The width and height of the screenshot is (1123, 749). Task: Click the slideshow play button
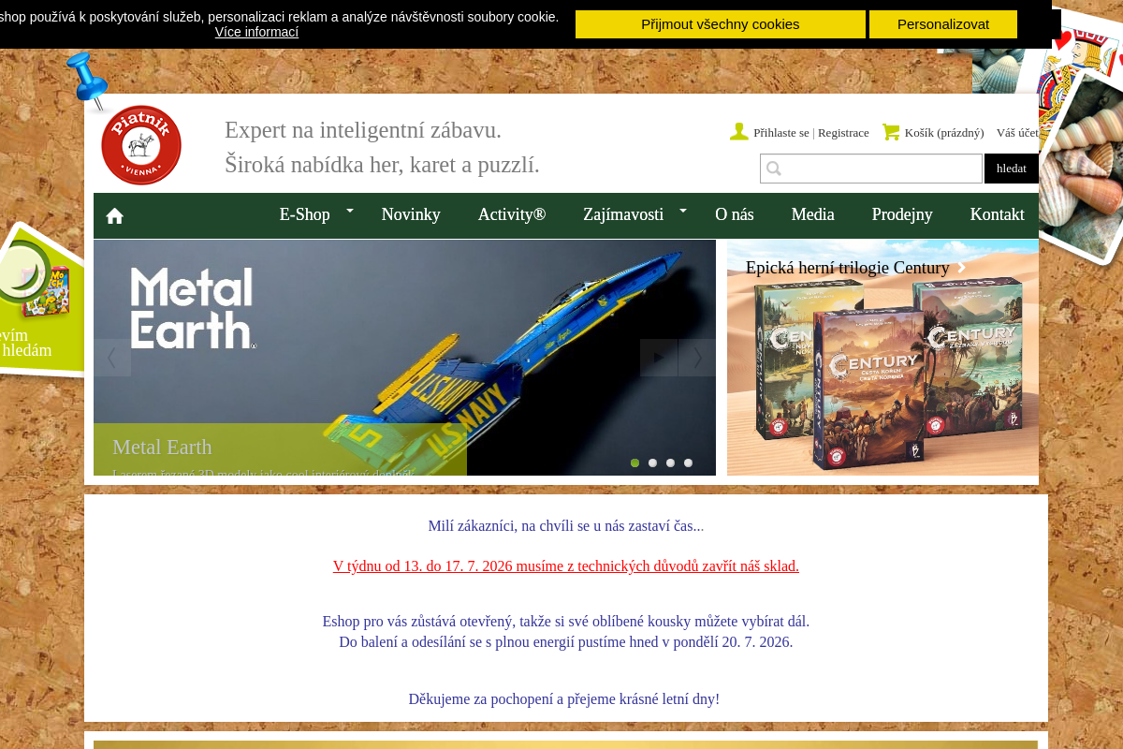click(x=659, y=358)
